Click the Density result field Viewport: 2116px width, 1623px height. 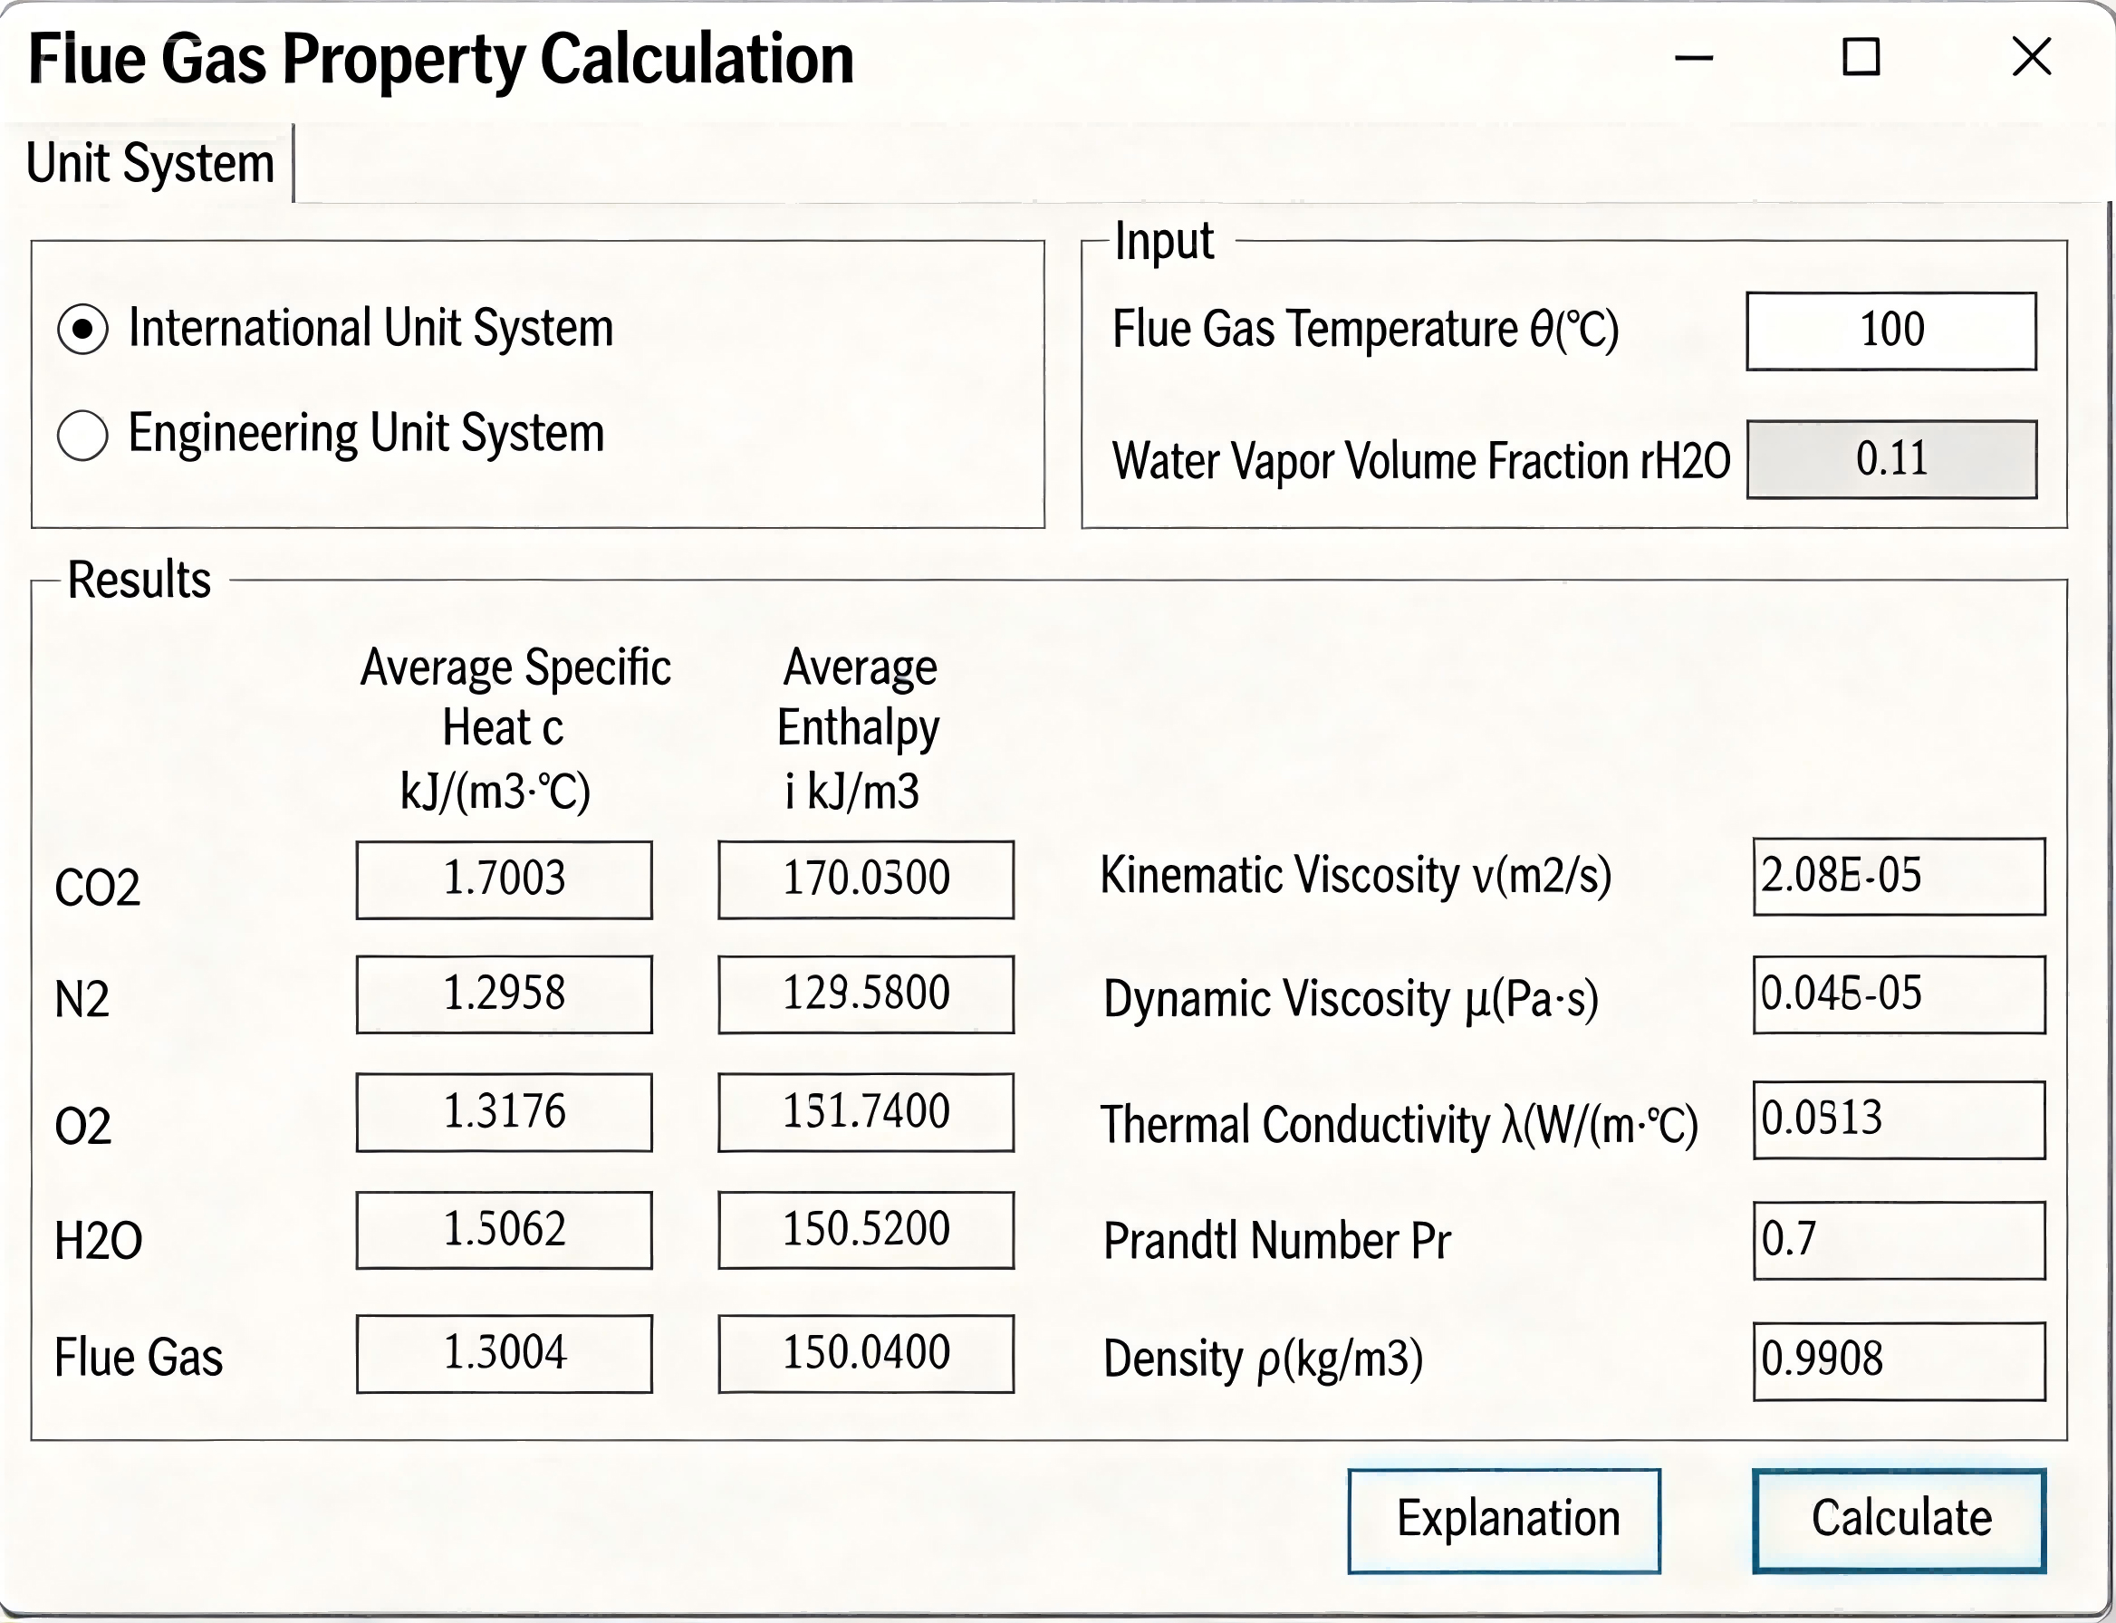(x=1899, y=1360)
